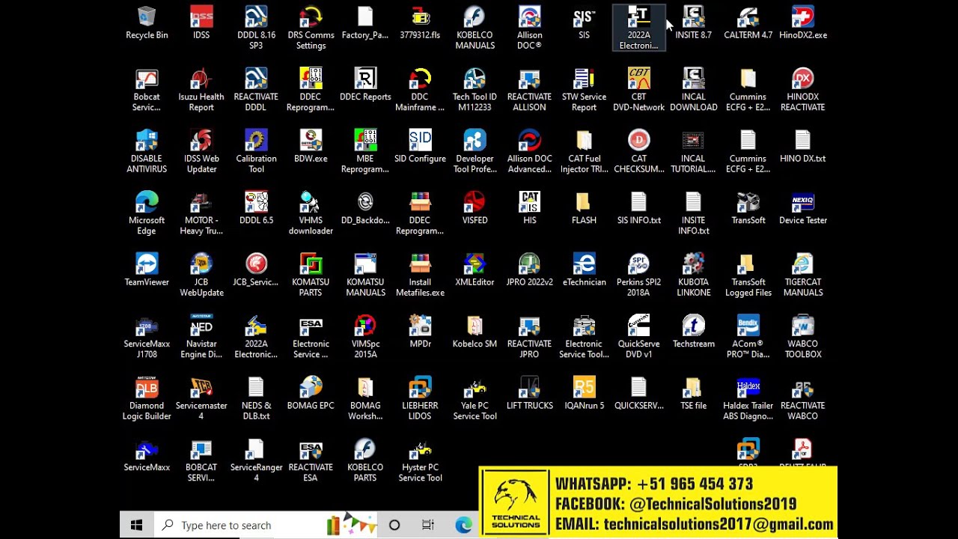Open the SIS INFO.txt file
The image size is (958, 539).
tap(638, 208)
